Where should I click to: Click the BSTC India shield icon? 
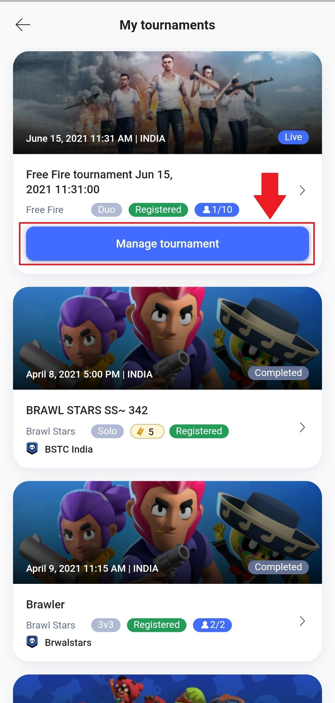(32, 449)
